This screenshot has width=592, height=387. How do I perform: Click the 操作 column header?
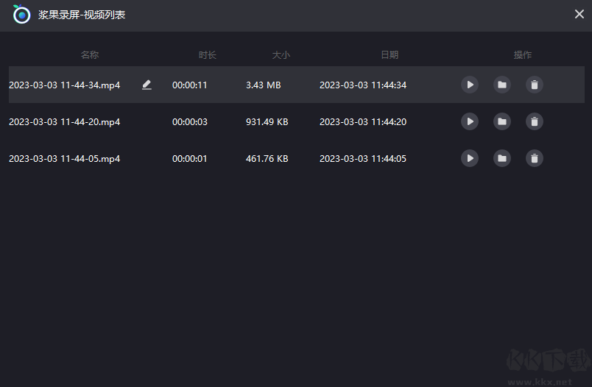pyautogui.click(x=523, y=55)
